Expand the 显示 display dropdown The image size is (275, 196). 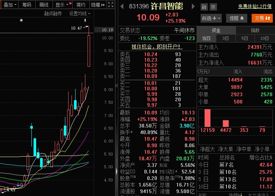point(62,5)
